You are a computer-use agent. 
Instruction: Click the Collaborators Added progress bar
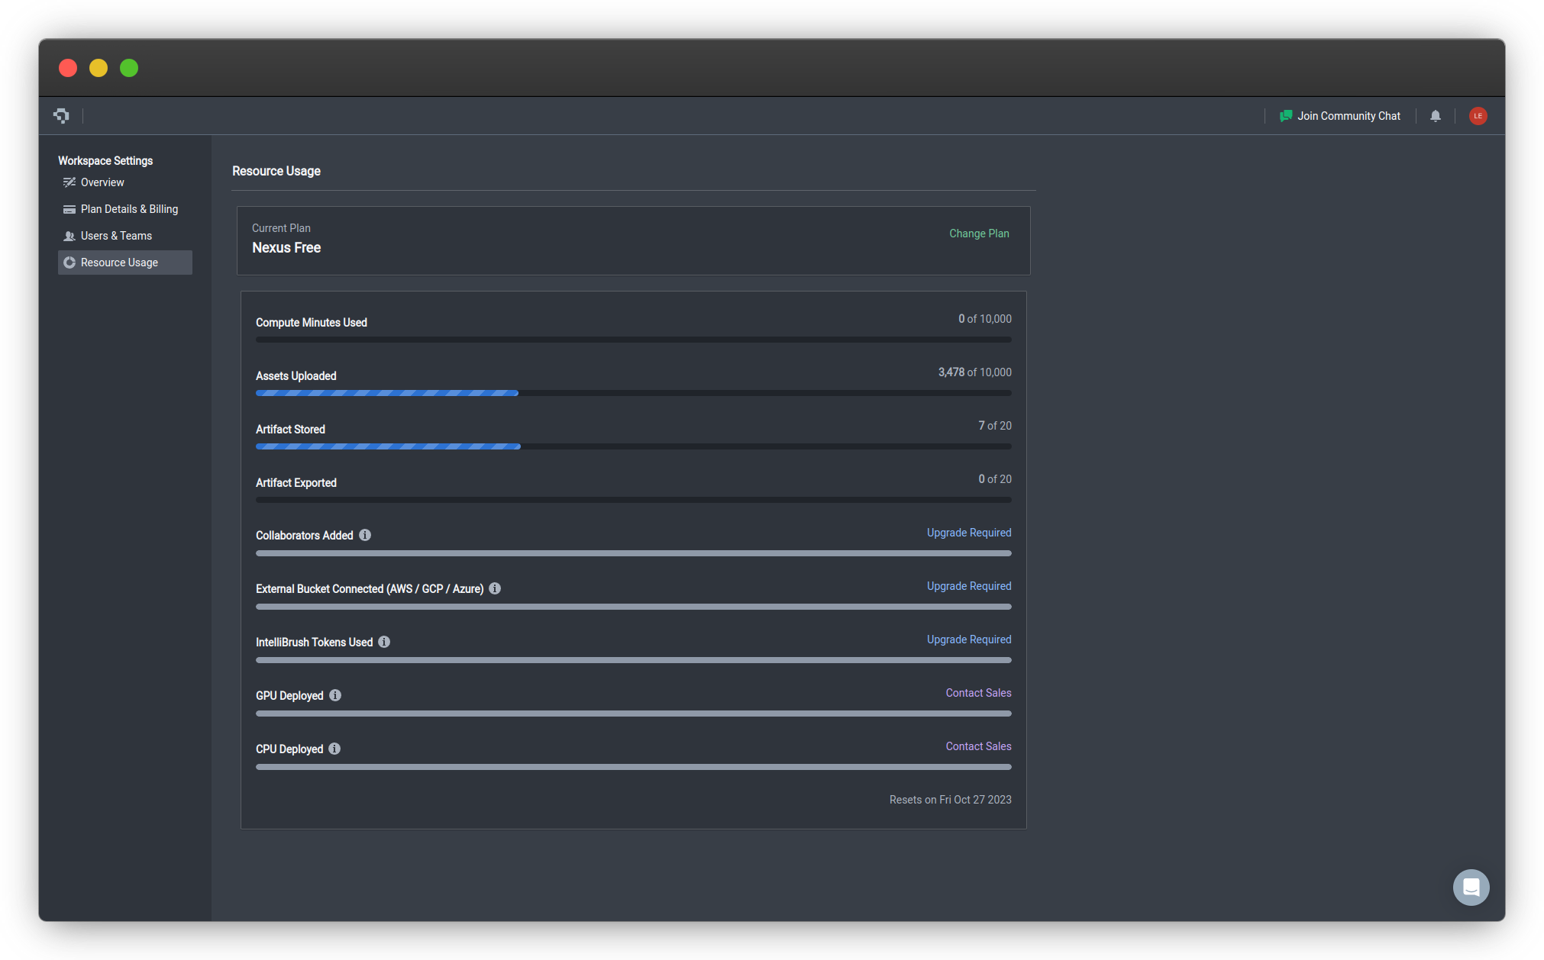click(x=634, y=553)
